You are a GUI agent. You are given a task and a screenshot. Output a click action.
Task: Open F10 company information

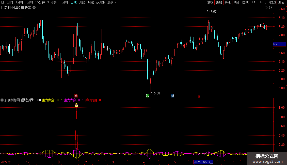click(254, 2)
